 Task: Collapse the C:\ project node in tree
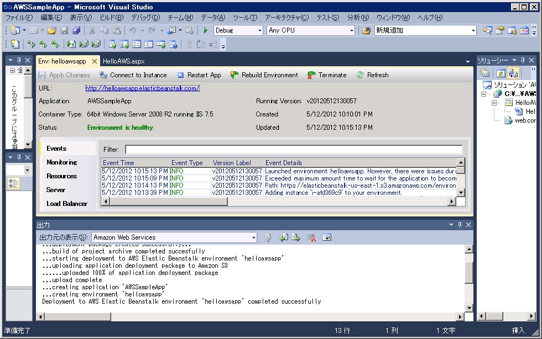483,94
